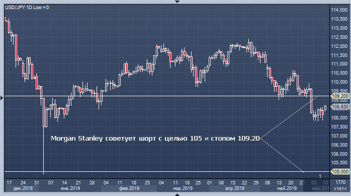Click the 110,000 price axis label
This screenshot has width=351, height=196.
point(339,82)
